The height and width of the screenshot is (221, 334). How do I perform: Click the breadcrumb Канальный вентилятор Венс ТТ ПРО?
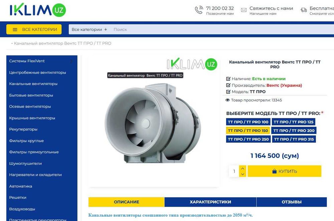(63, 43)
